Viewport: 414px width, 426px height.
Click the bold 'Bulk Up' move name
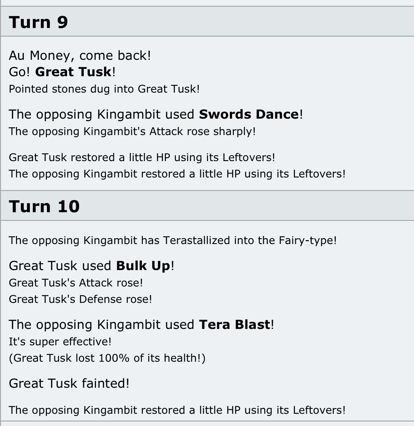143,266
